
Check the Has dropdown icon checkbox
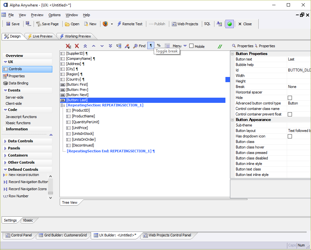click(x=290, y=136)
